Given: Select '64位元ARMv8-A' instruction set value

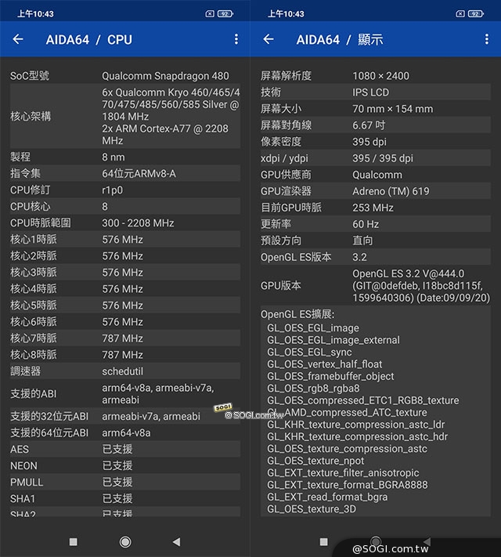Looking at the screenshot, I should pyautogui.click(x=139, y=173).
